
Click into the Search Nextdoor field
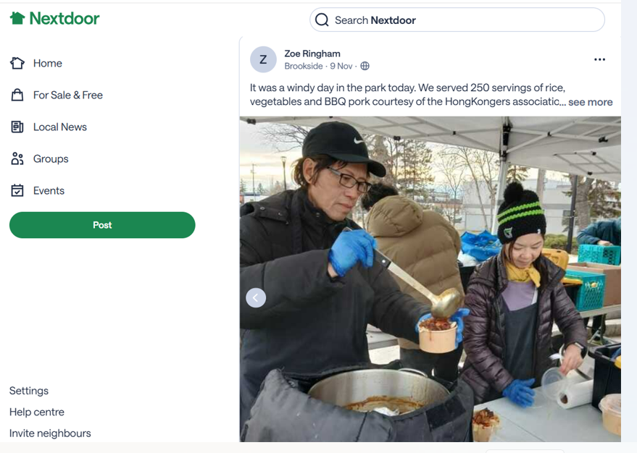[x=464, y=20]
